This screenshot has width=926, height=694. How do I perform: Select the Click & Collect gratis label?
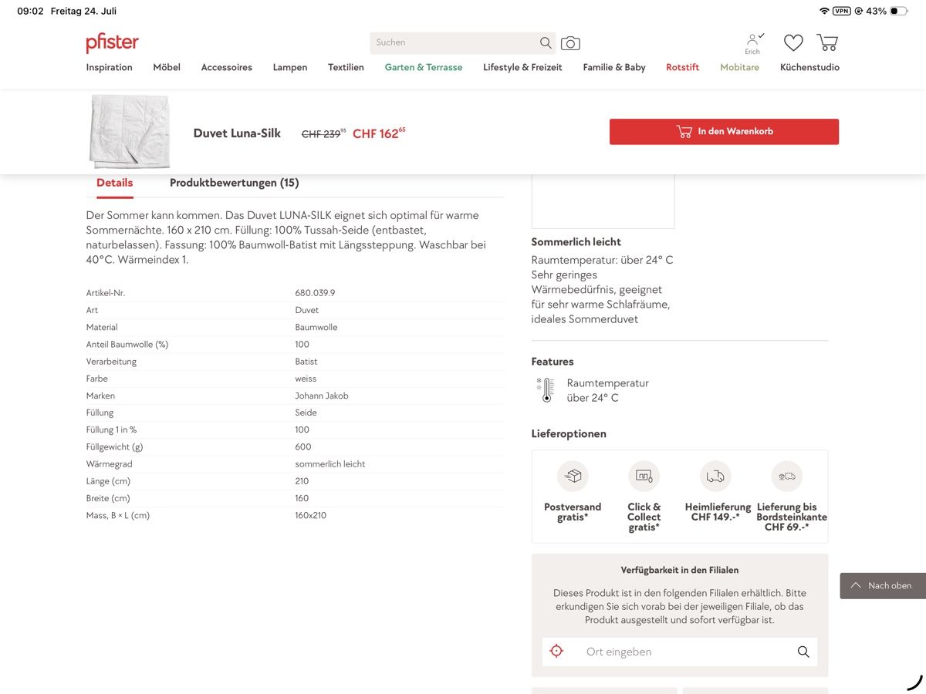644,517
